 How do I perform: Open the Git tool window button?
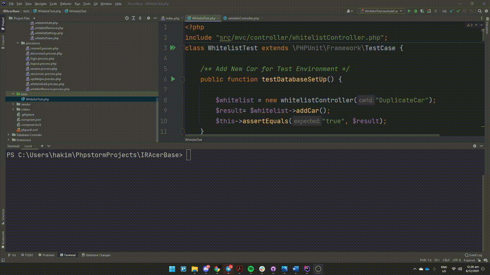tap(12, 255)
